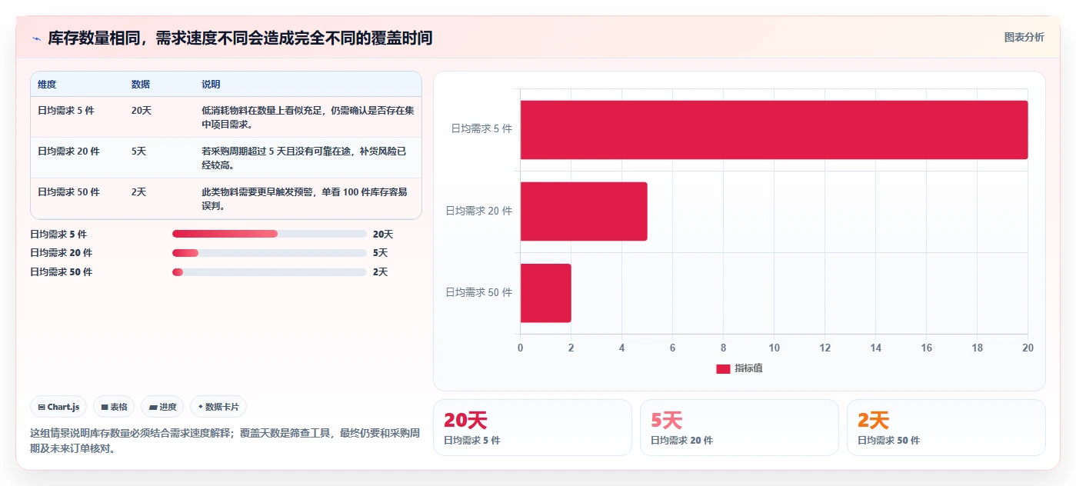Select the 数据卡片 tag chip
Image resolution: width=1076 pixels, height=486 pixels.
click(x=218, y=407)
